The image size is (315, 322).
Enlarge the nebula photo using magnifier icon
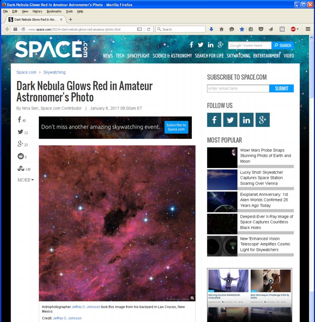pos(192,298)
